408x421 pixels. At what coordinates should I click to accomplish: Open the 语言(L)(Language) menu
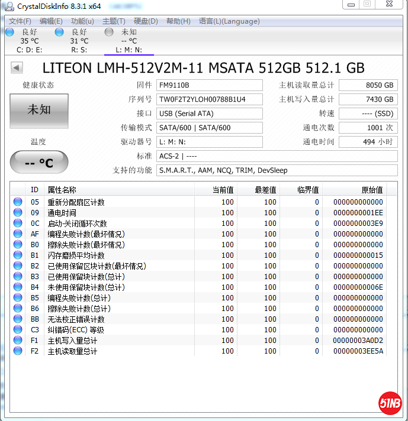[x=229, y=21]
